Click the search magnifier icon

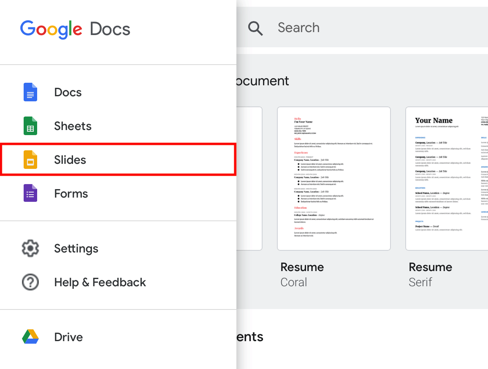[255, 28]
